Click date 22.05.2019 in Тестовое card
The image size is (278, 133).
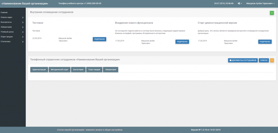(x=37, y=38)
